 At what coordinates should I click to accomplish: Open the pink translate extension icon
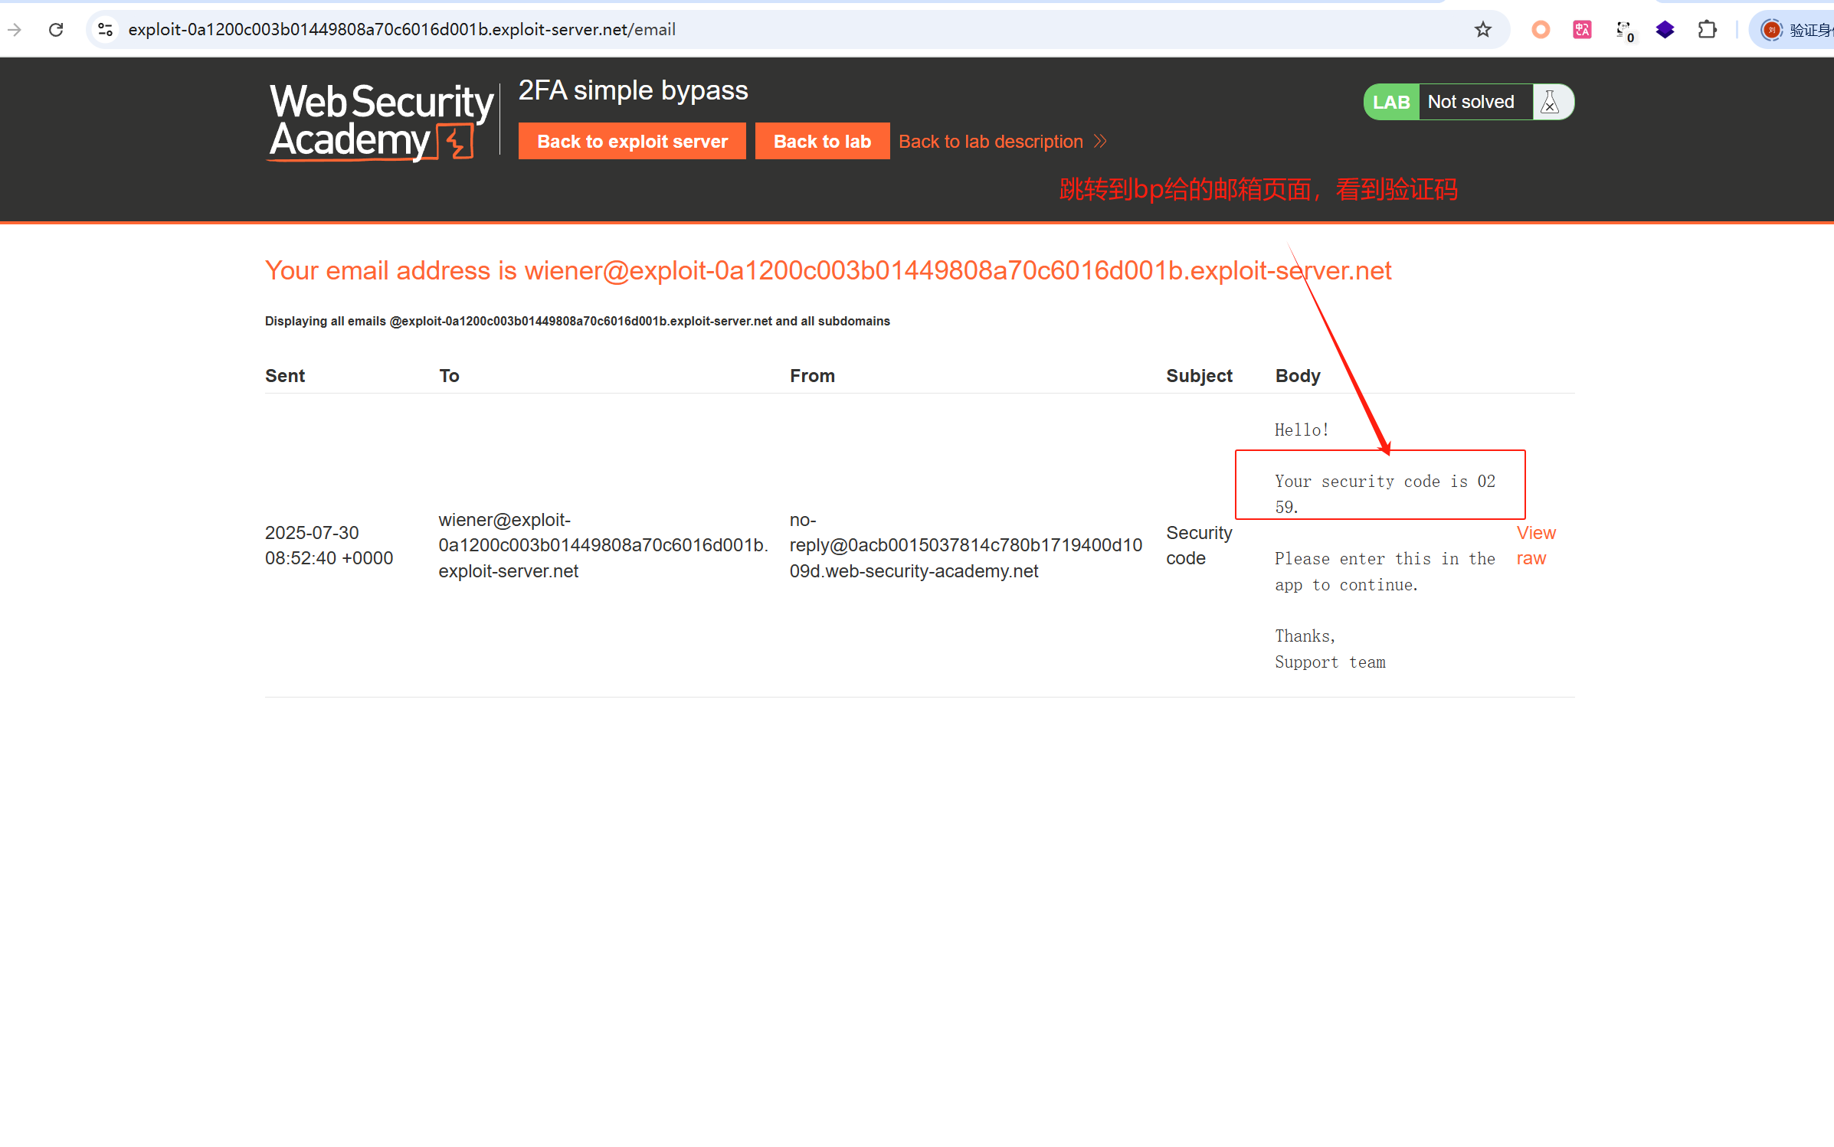point(1582,30)
